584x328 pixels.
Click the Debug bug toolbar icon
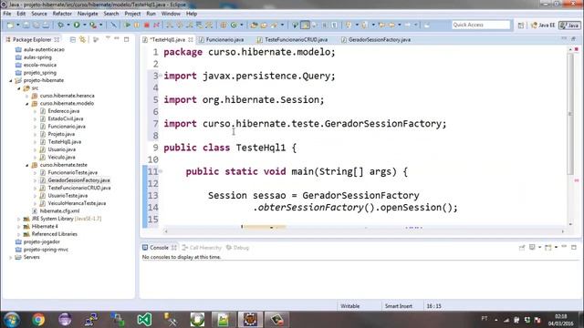[60, 25]
